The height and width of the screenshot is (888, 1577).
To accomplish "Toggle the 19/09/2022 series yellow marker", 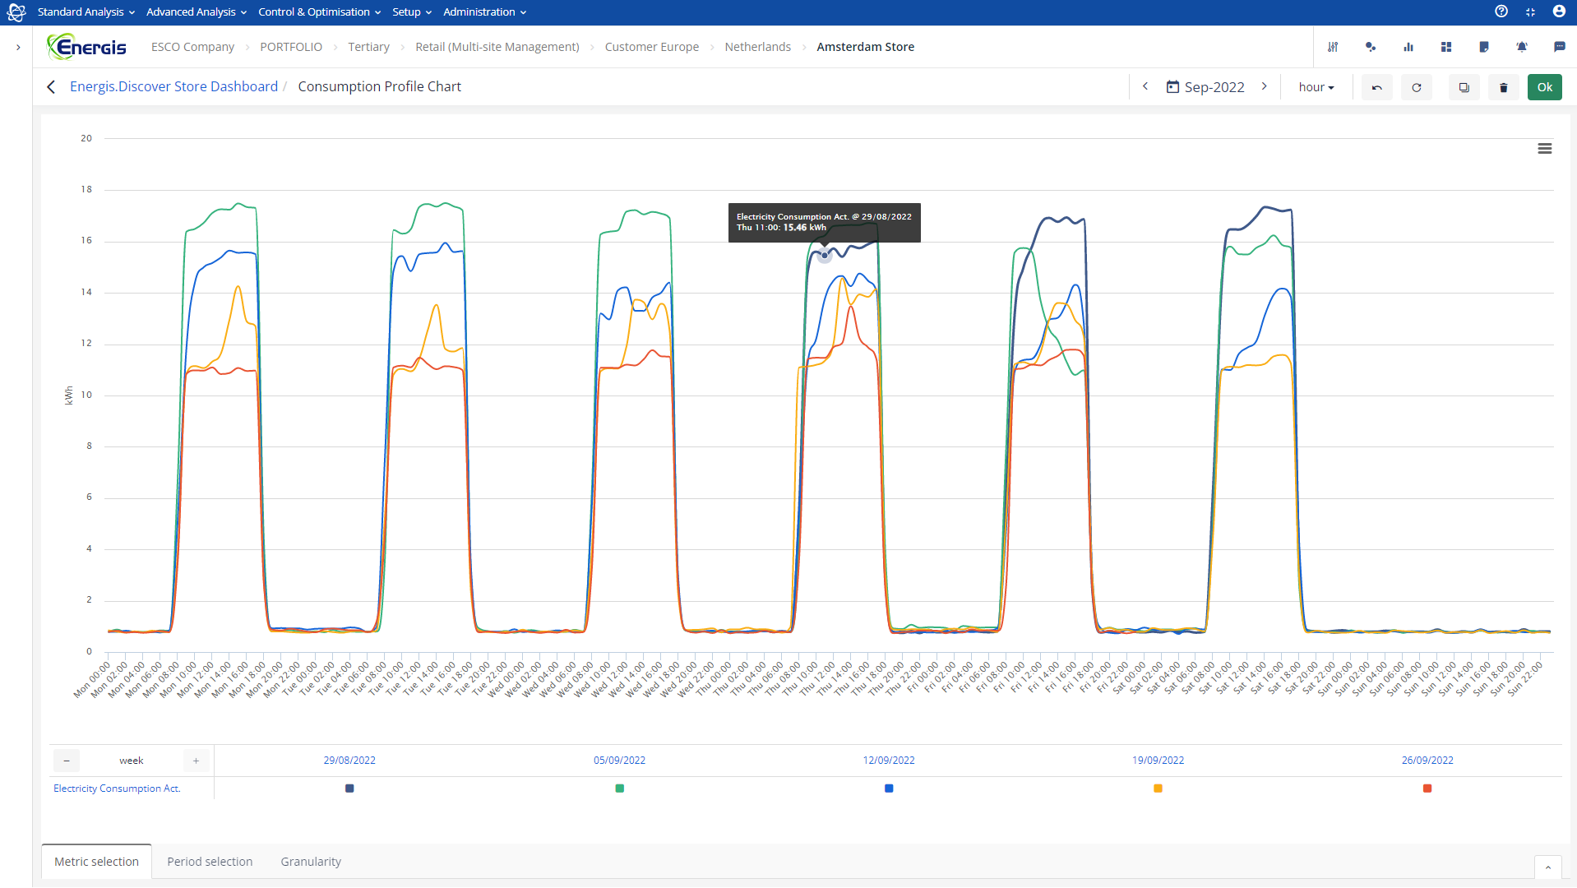I will click(x=1158, y=788).
